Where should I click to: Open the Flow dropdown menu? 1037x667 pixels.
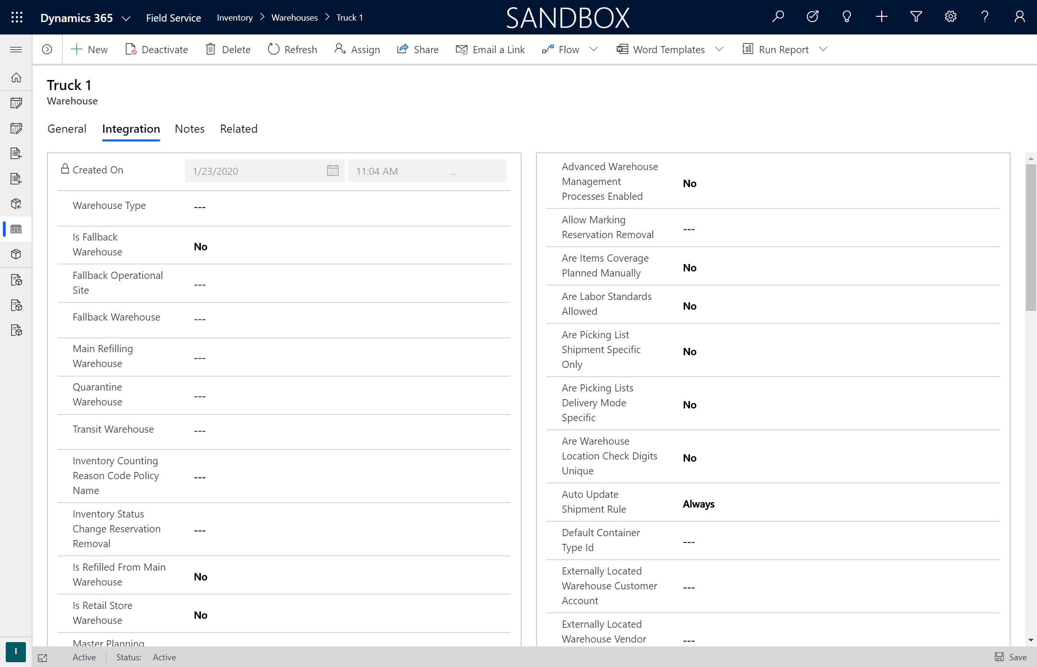[595, 49]
